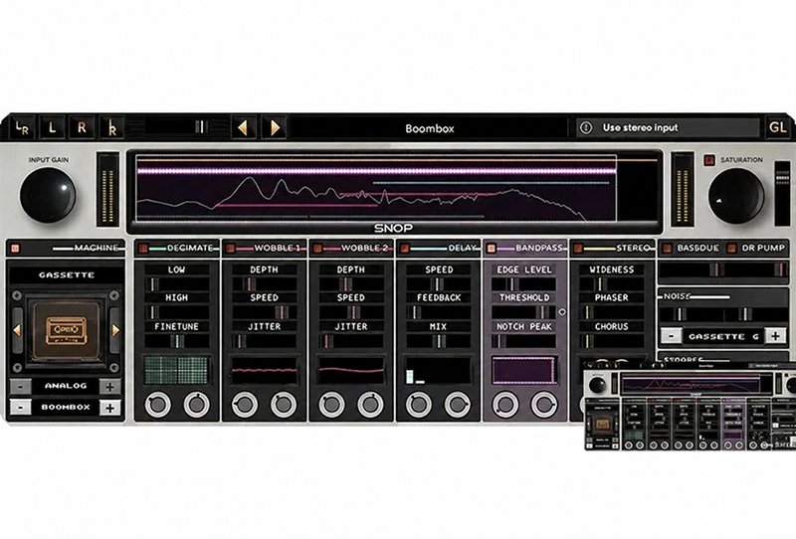Toggle the Machine module power switch
796x539 pixels.
(15, 249)
